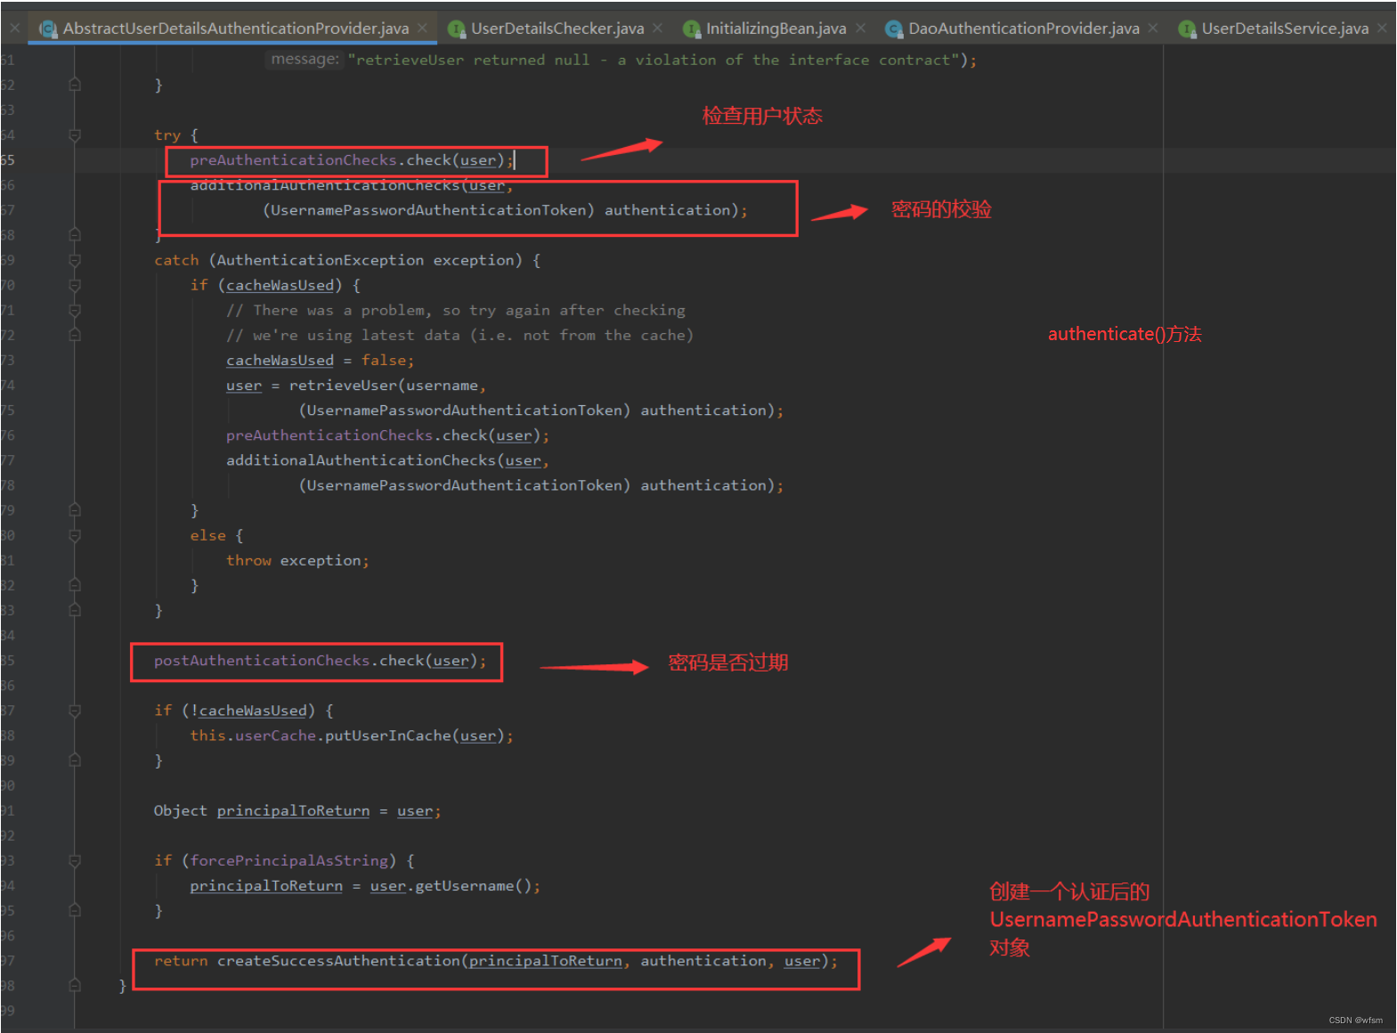1397x1033 pixels.
Task: Click the class icon on DaoAuthenticationProvider tab
Action: pyautogui.click(x=894, y=29)
